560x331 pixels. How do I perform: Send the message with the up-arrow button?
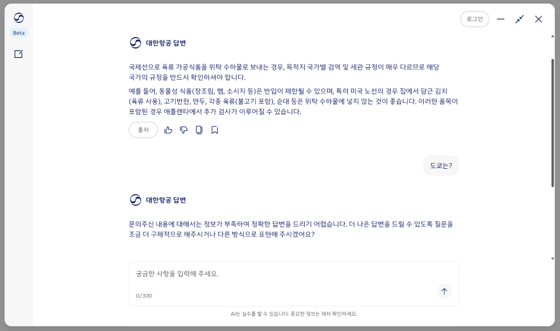click(x=444, y=292)
